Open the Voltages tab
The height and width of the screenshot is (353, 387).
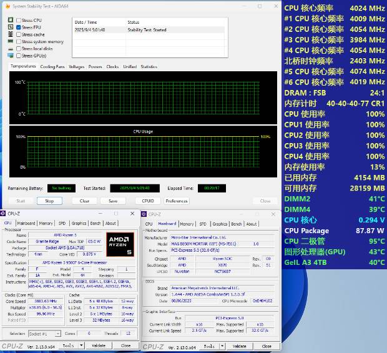[x=76, y=67]
